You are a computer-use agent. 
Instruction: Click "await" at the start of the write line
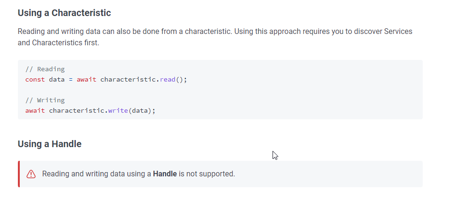35,110
